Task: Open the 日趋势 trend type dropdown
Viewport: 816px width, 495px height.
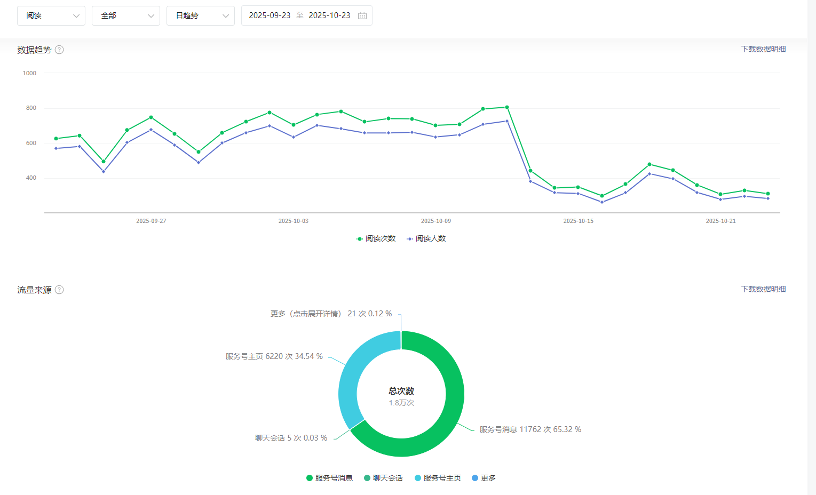Action: pos(201,16)
